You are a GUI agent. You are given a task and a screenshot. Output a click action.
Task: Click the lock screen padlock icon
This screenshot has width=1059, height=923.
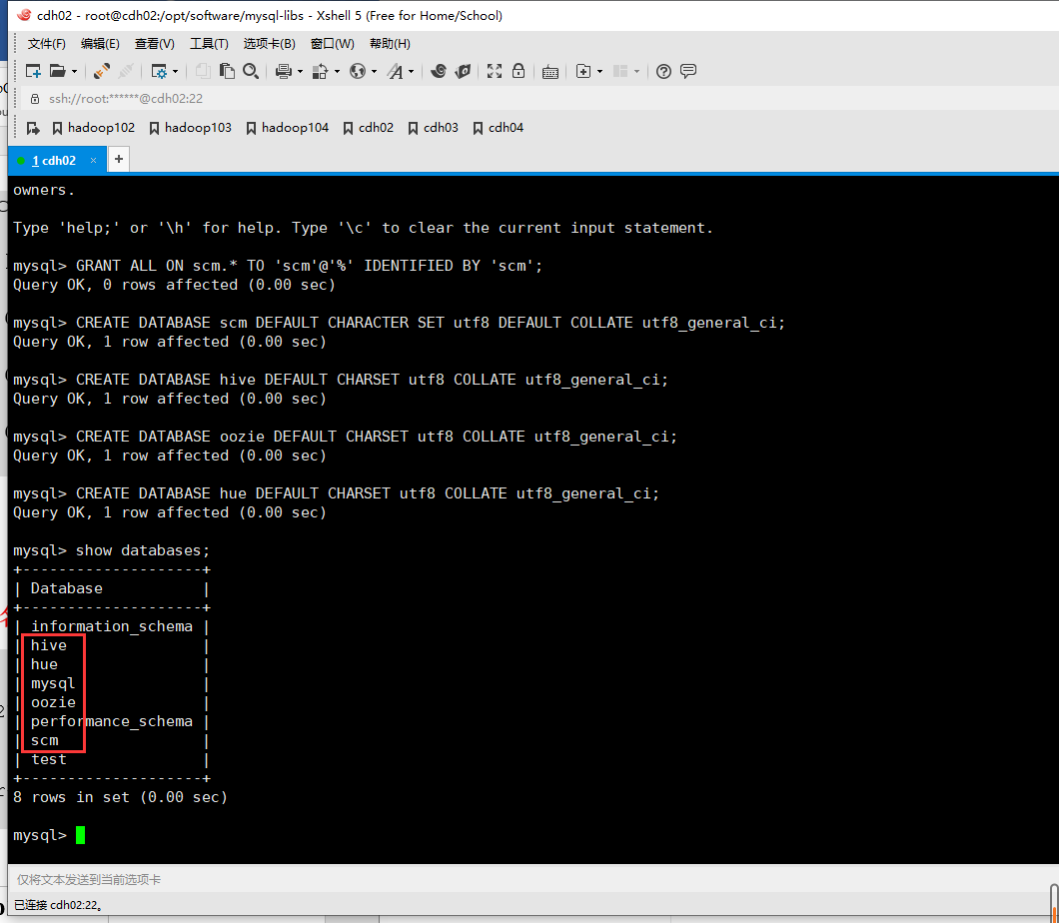tap(519, 71)
